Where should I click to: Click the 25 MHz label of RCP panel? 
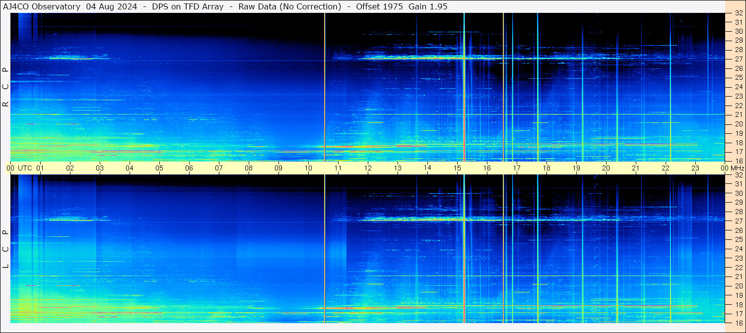(x=739, y=78)
